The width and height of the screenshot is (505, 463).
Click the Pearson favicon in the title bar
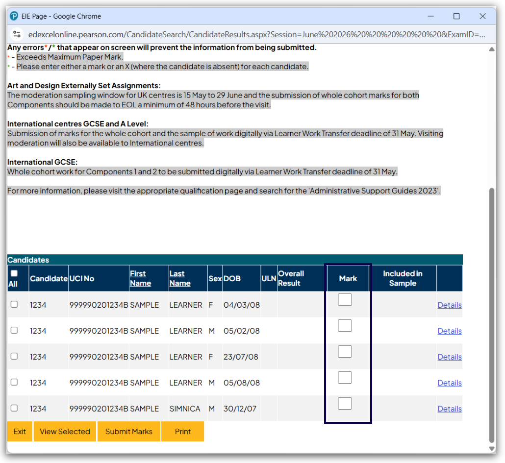(14, 16)
